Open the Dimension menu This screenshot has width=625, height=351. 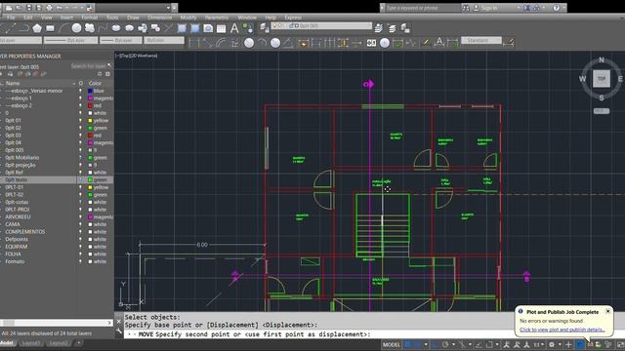[160, 18]
